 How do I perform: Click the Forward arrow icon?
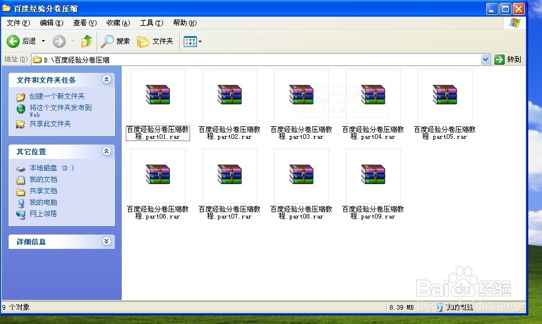pos(59,41)
